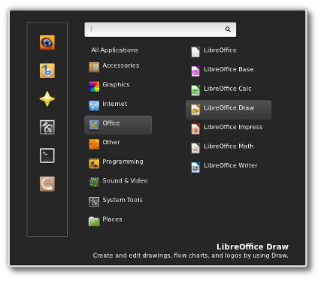
Task: Launch the LibreOffice Draw icon
Action: [195, 110]
